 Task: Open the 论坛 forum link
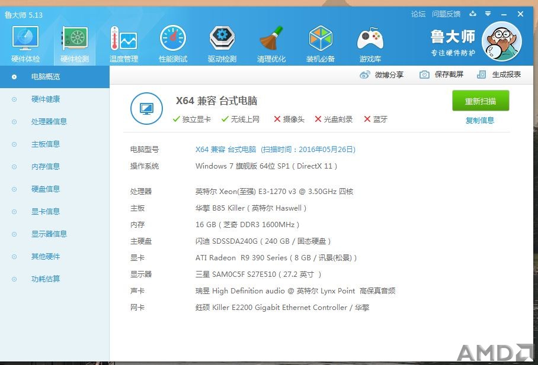pyautogui.click(x=418, y=14)
